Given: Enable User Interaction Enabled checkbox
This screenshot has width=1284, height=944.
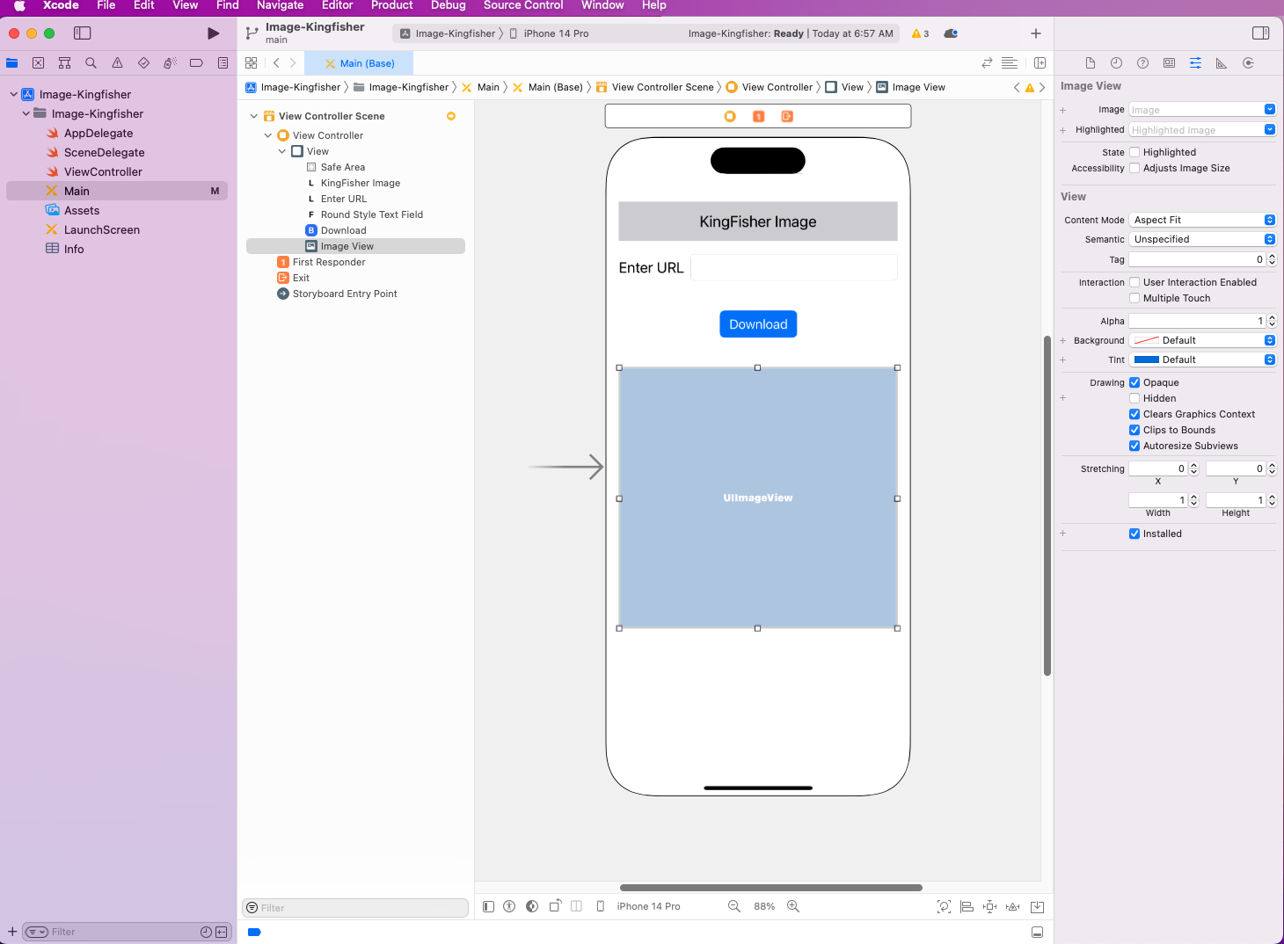Looking at the screenshot, I should [1134, 282].
